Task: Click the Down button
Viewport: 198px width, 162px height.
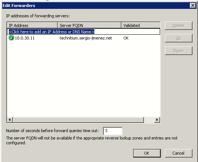Action: 178,51
